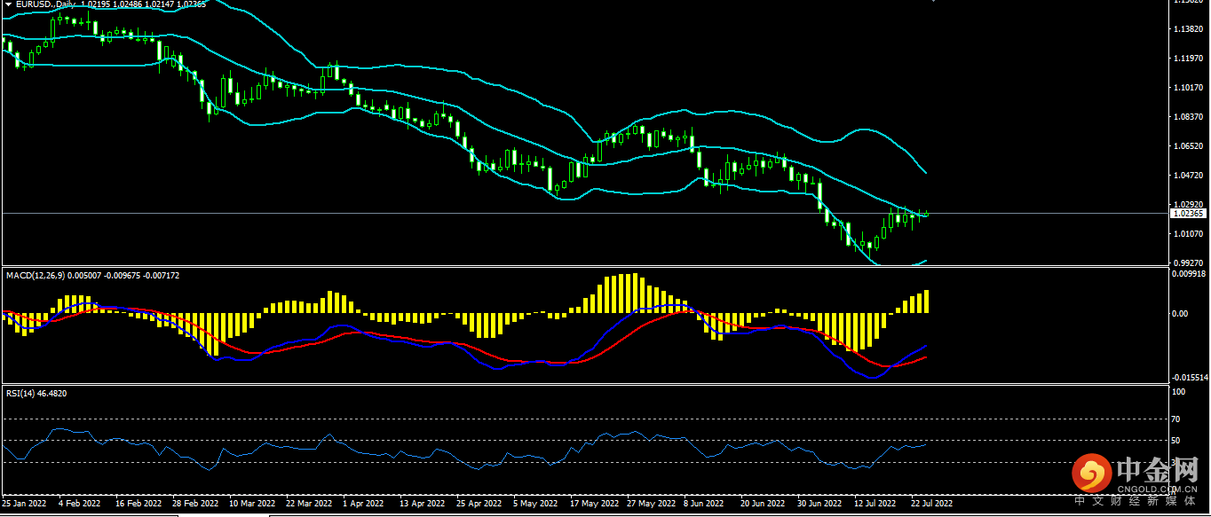Viewport: 1211px width, 517px height.
Task: Click the latest yellow MACD histogram bar
Action: pos(926,302)
